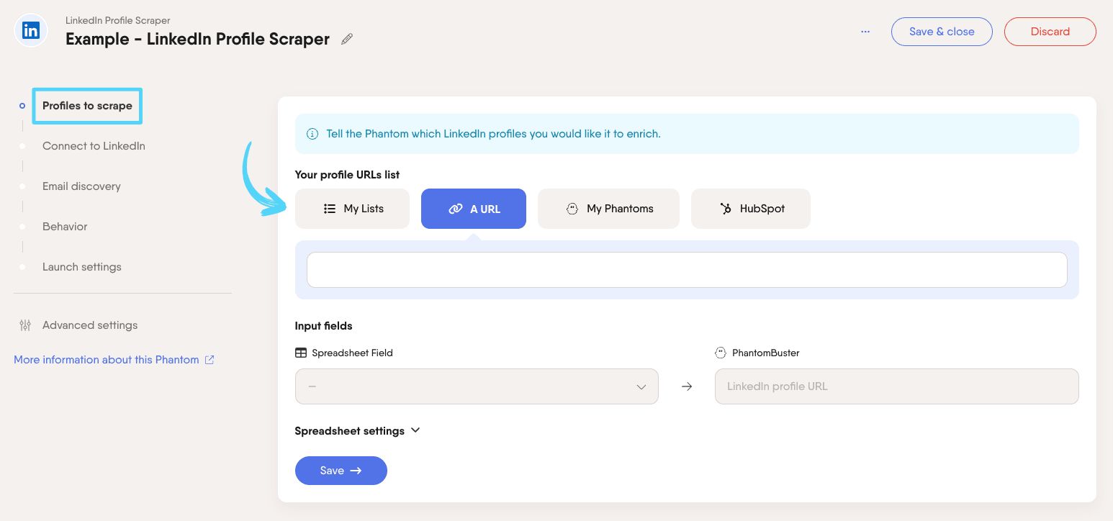
Task: Open the three-dots more options menu
Action: click(x=865, y=32)
